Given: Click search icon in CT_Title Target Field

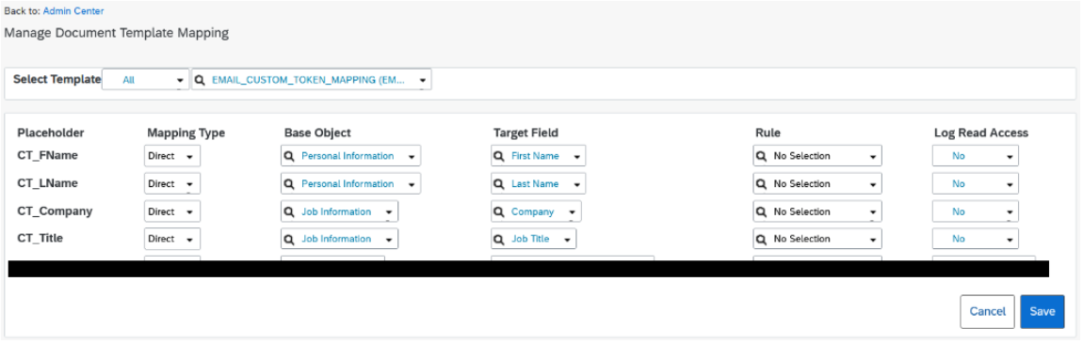Looking at the screenshot, I should click(499, 240).
